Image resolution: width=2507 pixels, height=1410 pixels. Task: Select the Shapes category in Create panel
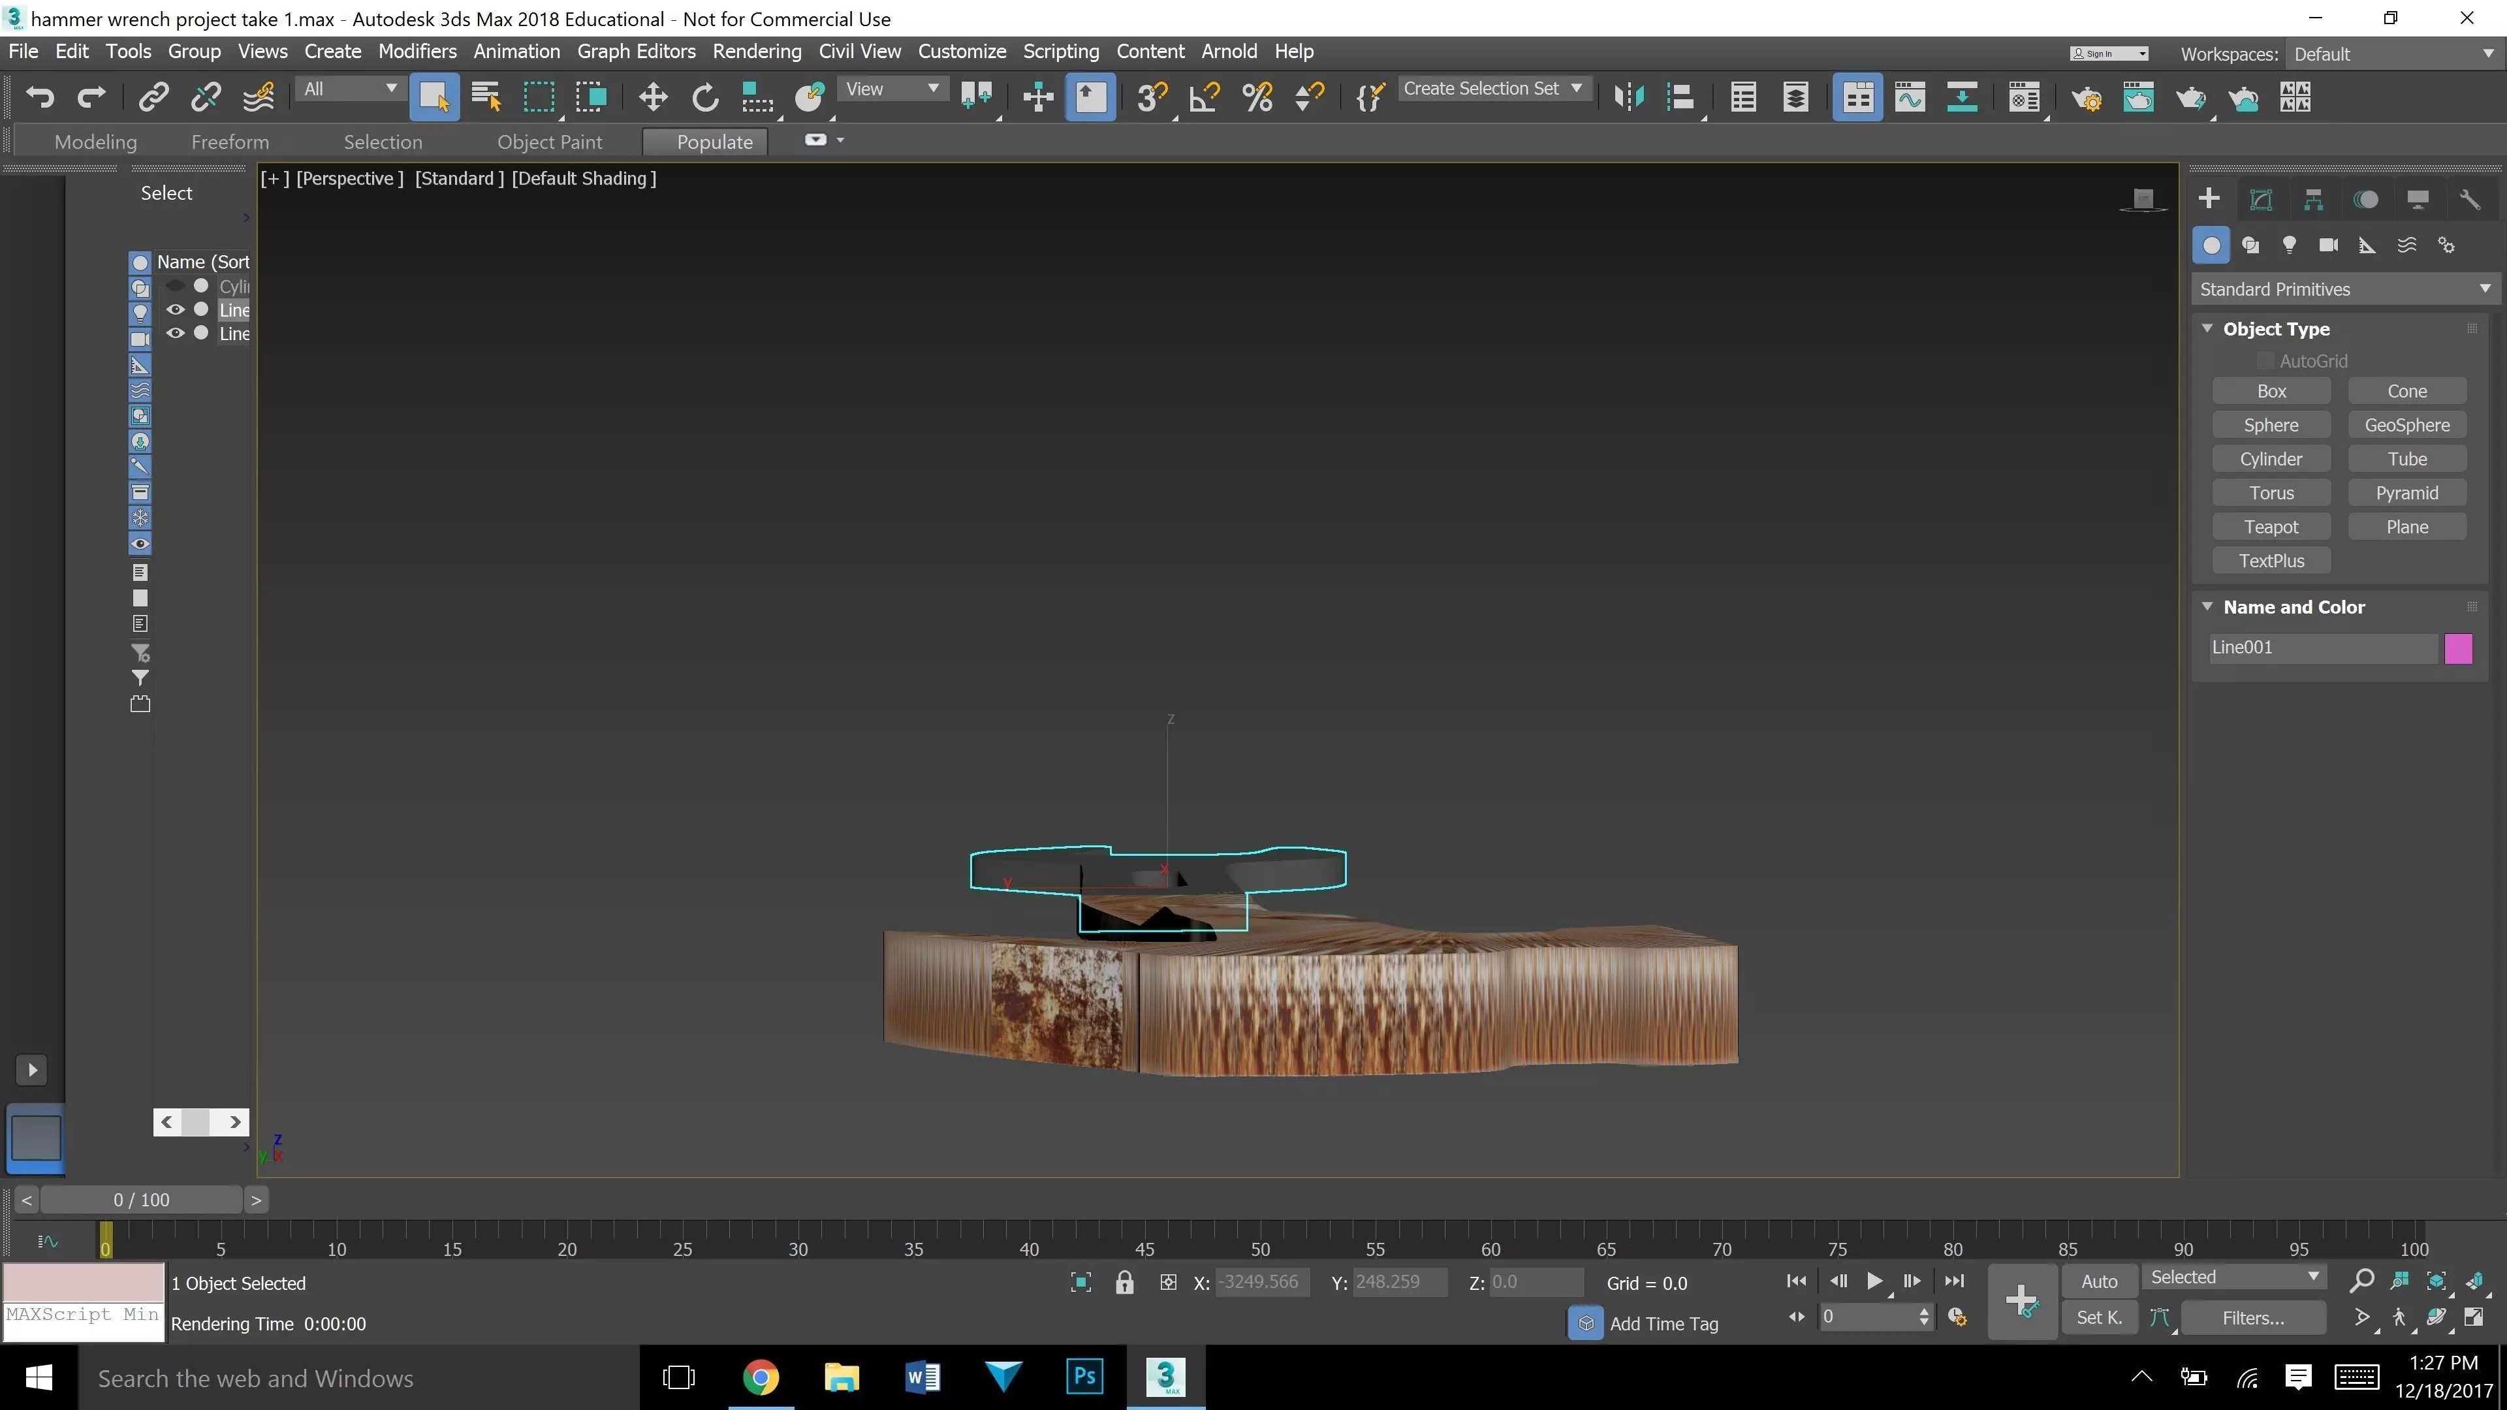(2250, 245)
